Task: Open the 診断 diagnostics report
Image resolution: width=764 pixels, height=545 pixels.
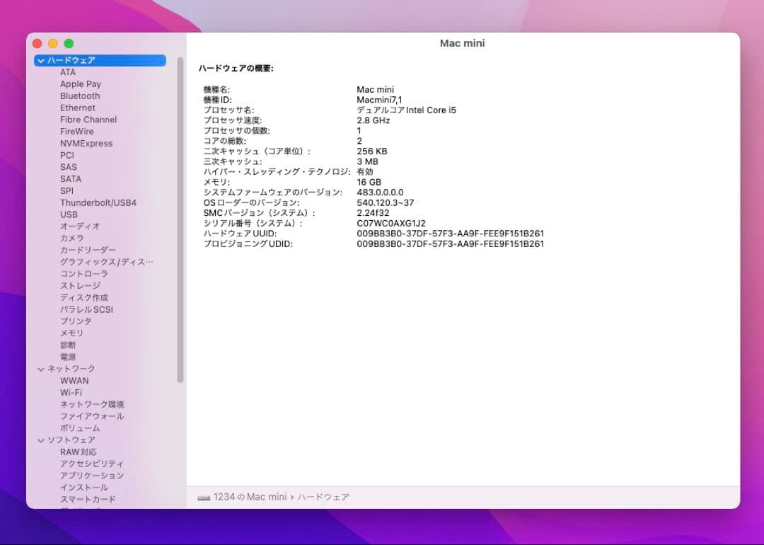Action: tap(68, 345)
